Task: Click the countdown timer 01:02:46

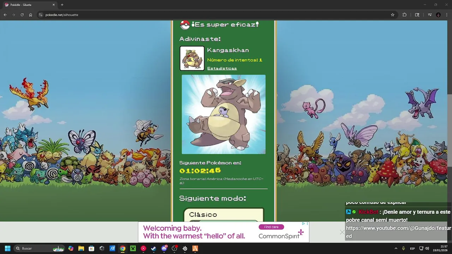Action: click(x=200, y=171)
